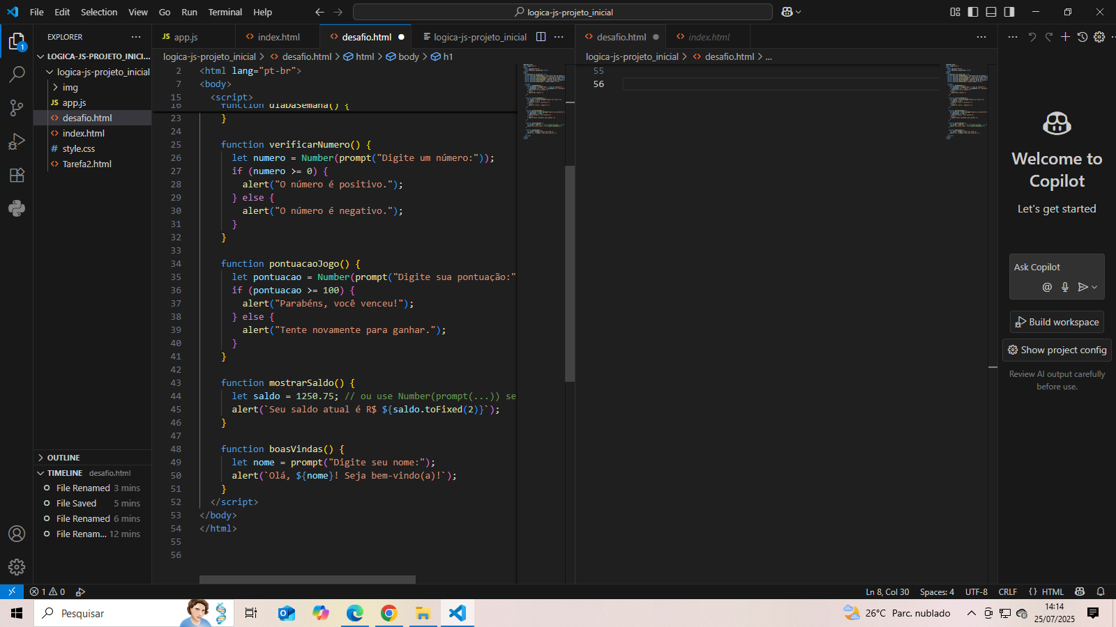The image size is (1116, 627).
Task: Switch to right group index.html tab
Action: pyautogui.click(x=708, y=37)
